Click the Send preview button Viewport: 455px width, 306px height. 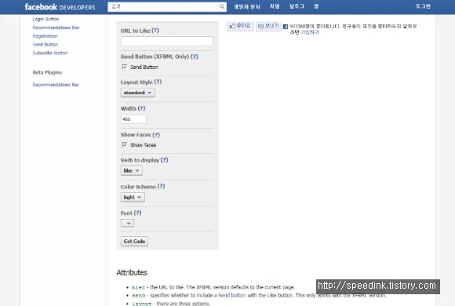(268, 27)
